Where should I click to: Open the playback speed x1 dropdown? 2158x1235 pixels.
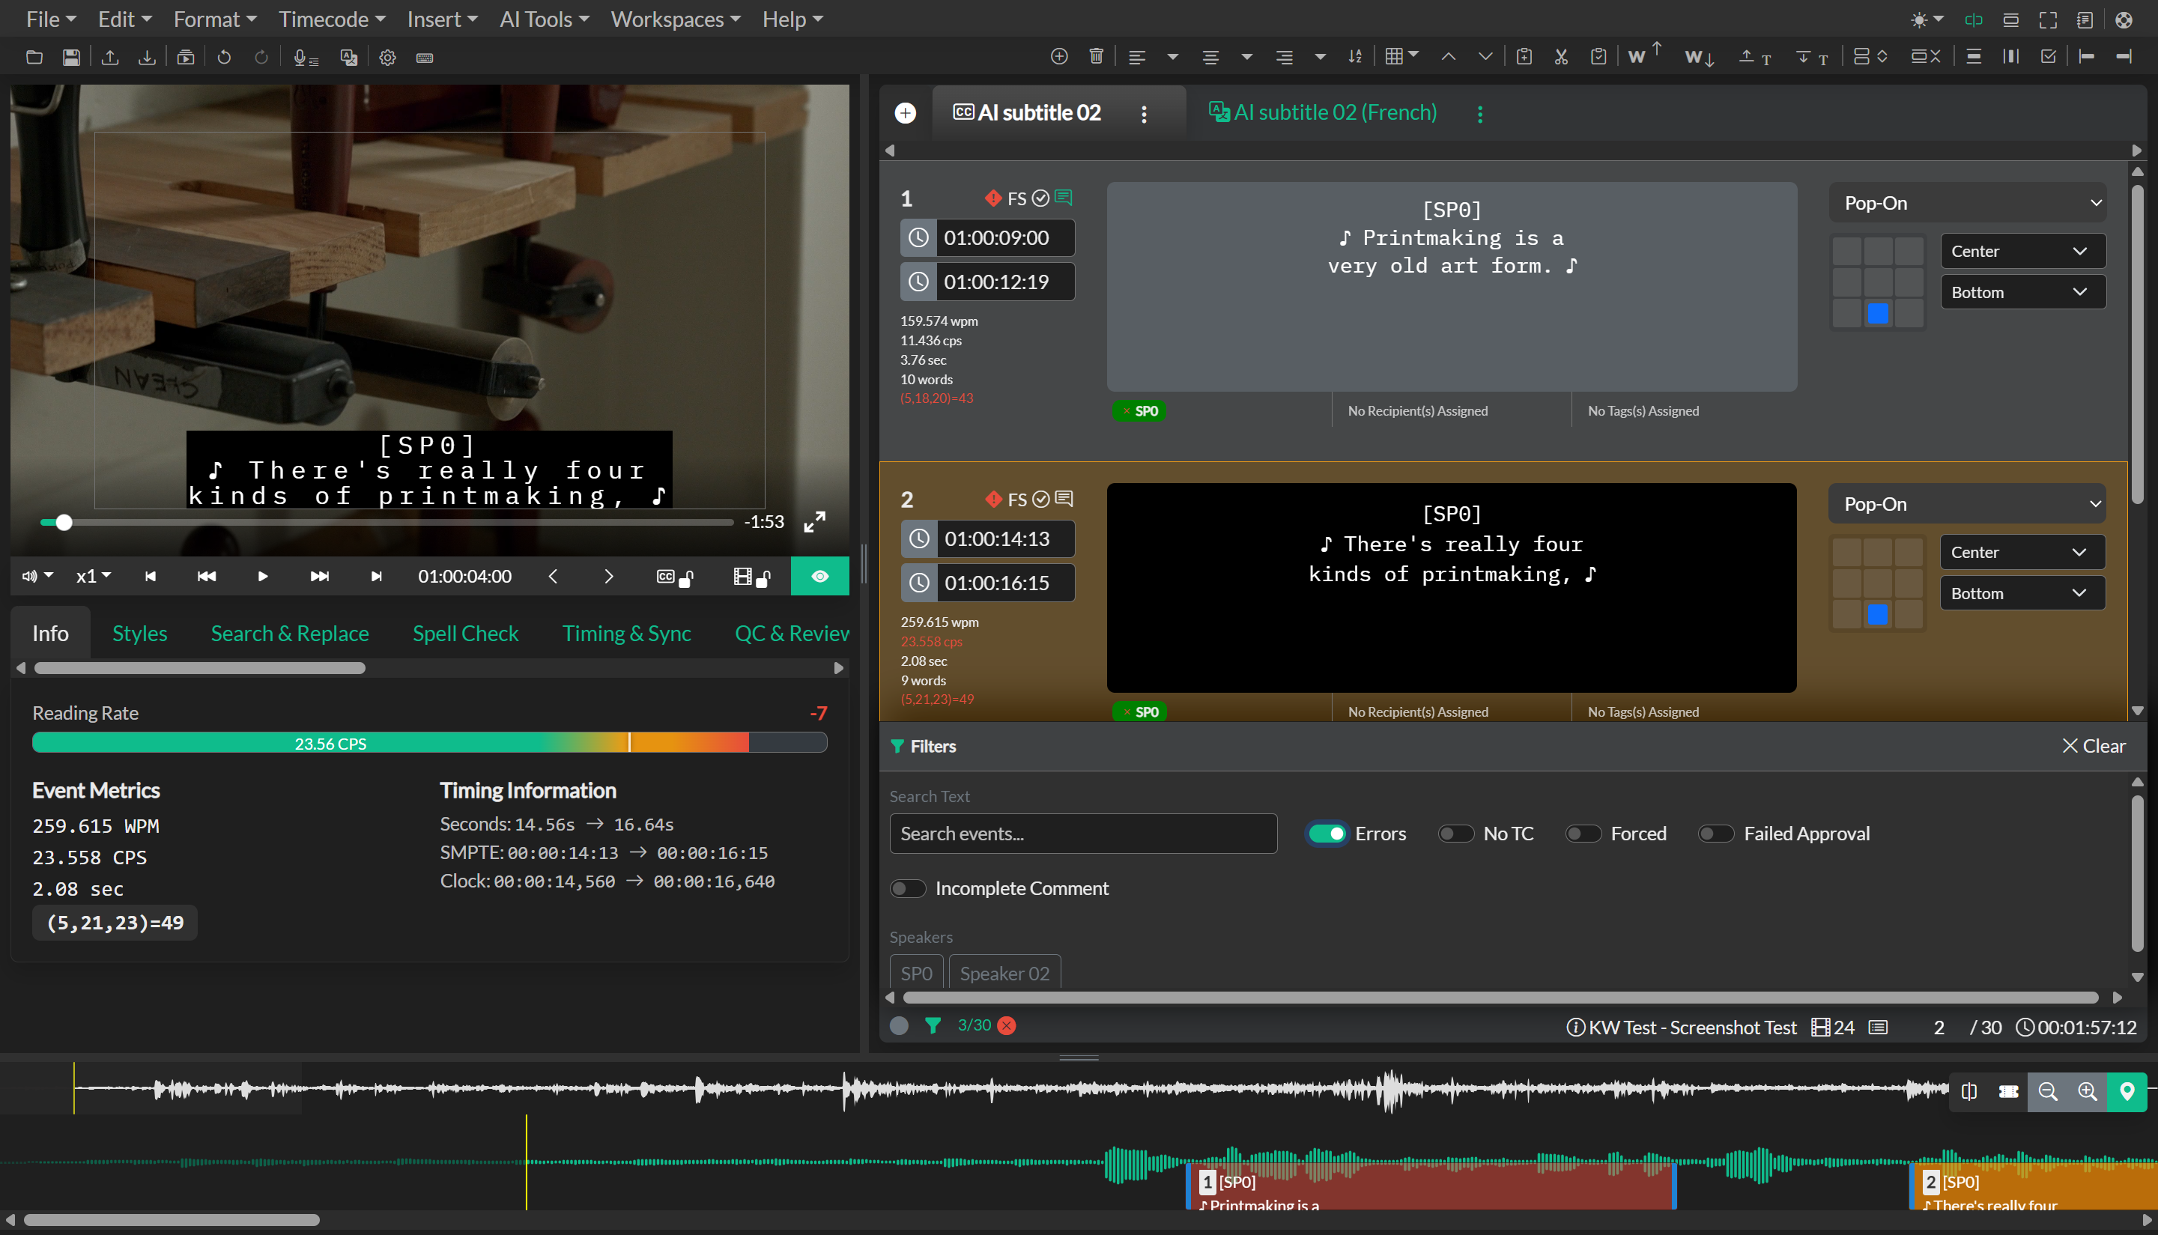point(94,576)
